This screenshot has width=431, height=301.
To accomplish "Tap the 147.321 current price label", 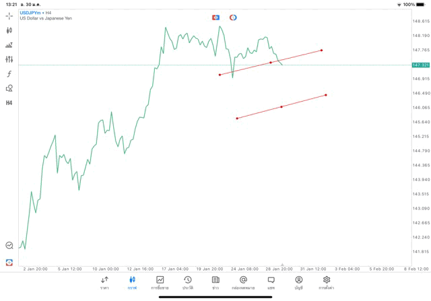I will (420, 65).
